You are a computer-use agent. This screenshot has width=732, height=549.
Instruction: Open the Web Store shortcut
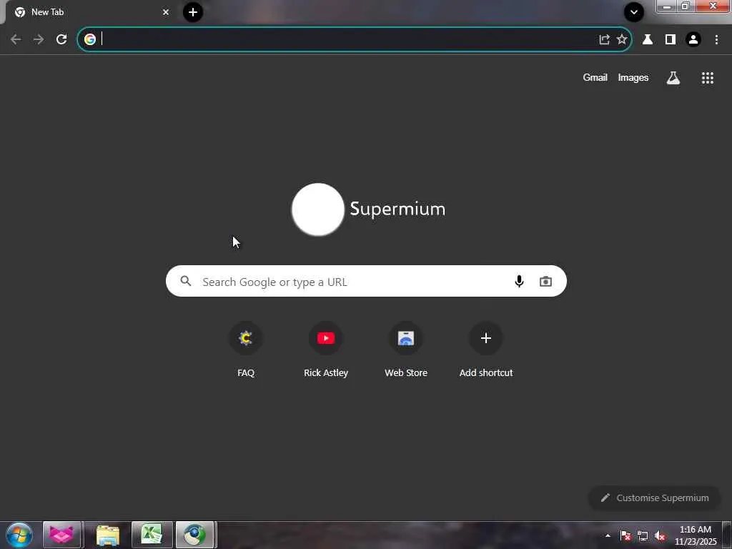point(406,349)
